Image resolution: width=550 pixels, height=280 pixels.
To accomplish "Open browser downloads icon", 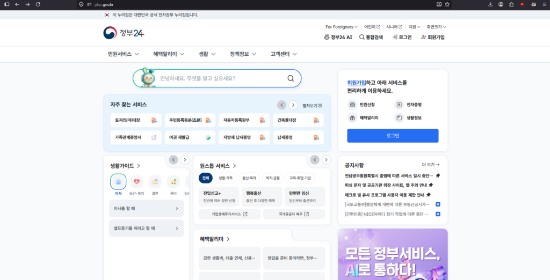I will pyautogui.click(x=490, y=4).
